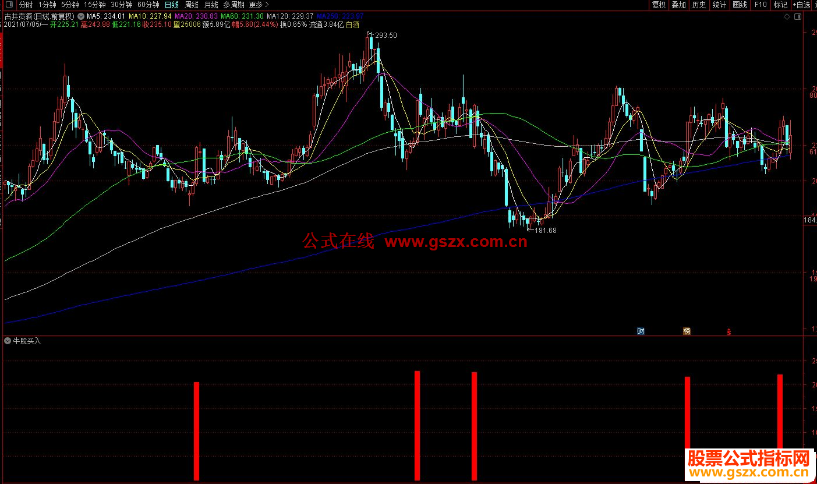
Task: Click the 收235.10 closing price value
Action: pos(157,25)
